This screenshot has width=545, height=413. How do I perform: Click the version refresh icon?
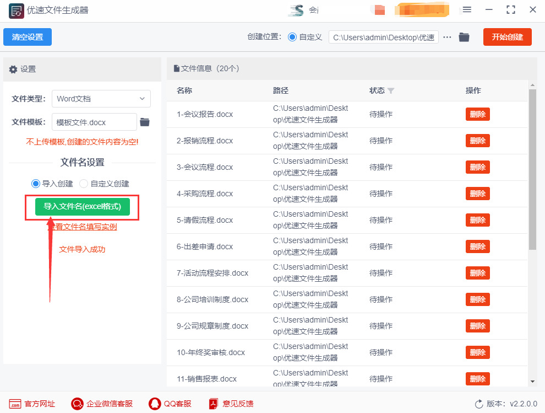[479, 404]
